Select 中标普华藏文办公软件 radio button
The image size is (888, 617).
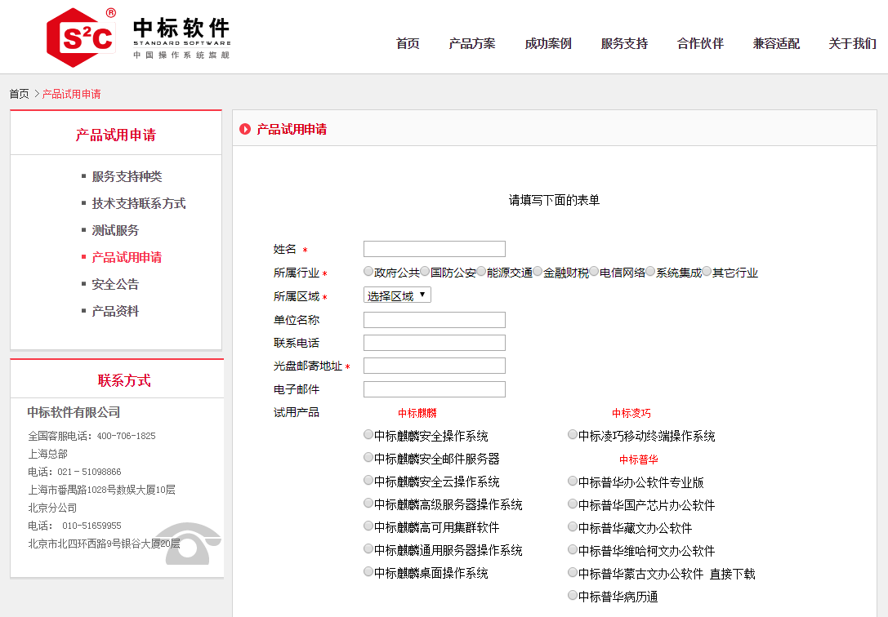[x=573, y=526]
